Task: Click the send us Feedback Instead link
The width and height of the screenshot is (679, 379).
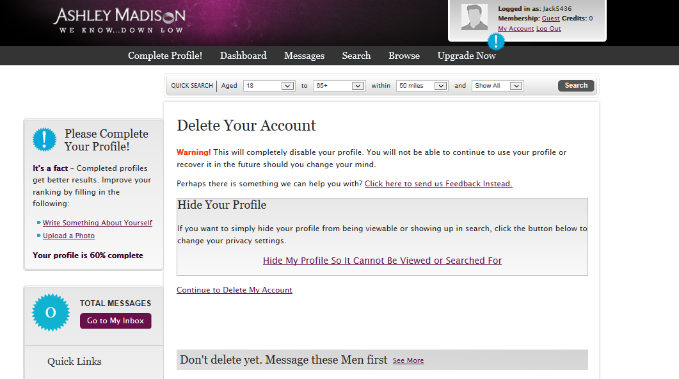Action: 438,184
